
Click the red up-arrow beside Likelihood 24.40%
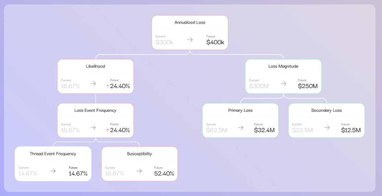pyautogui.click(x=108, y=86)
